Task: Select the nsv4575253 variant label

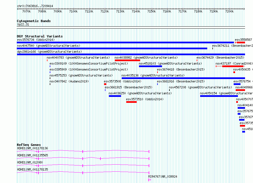Action: coord(81,75)
